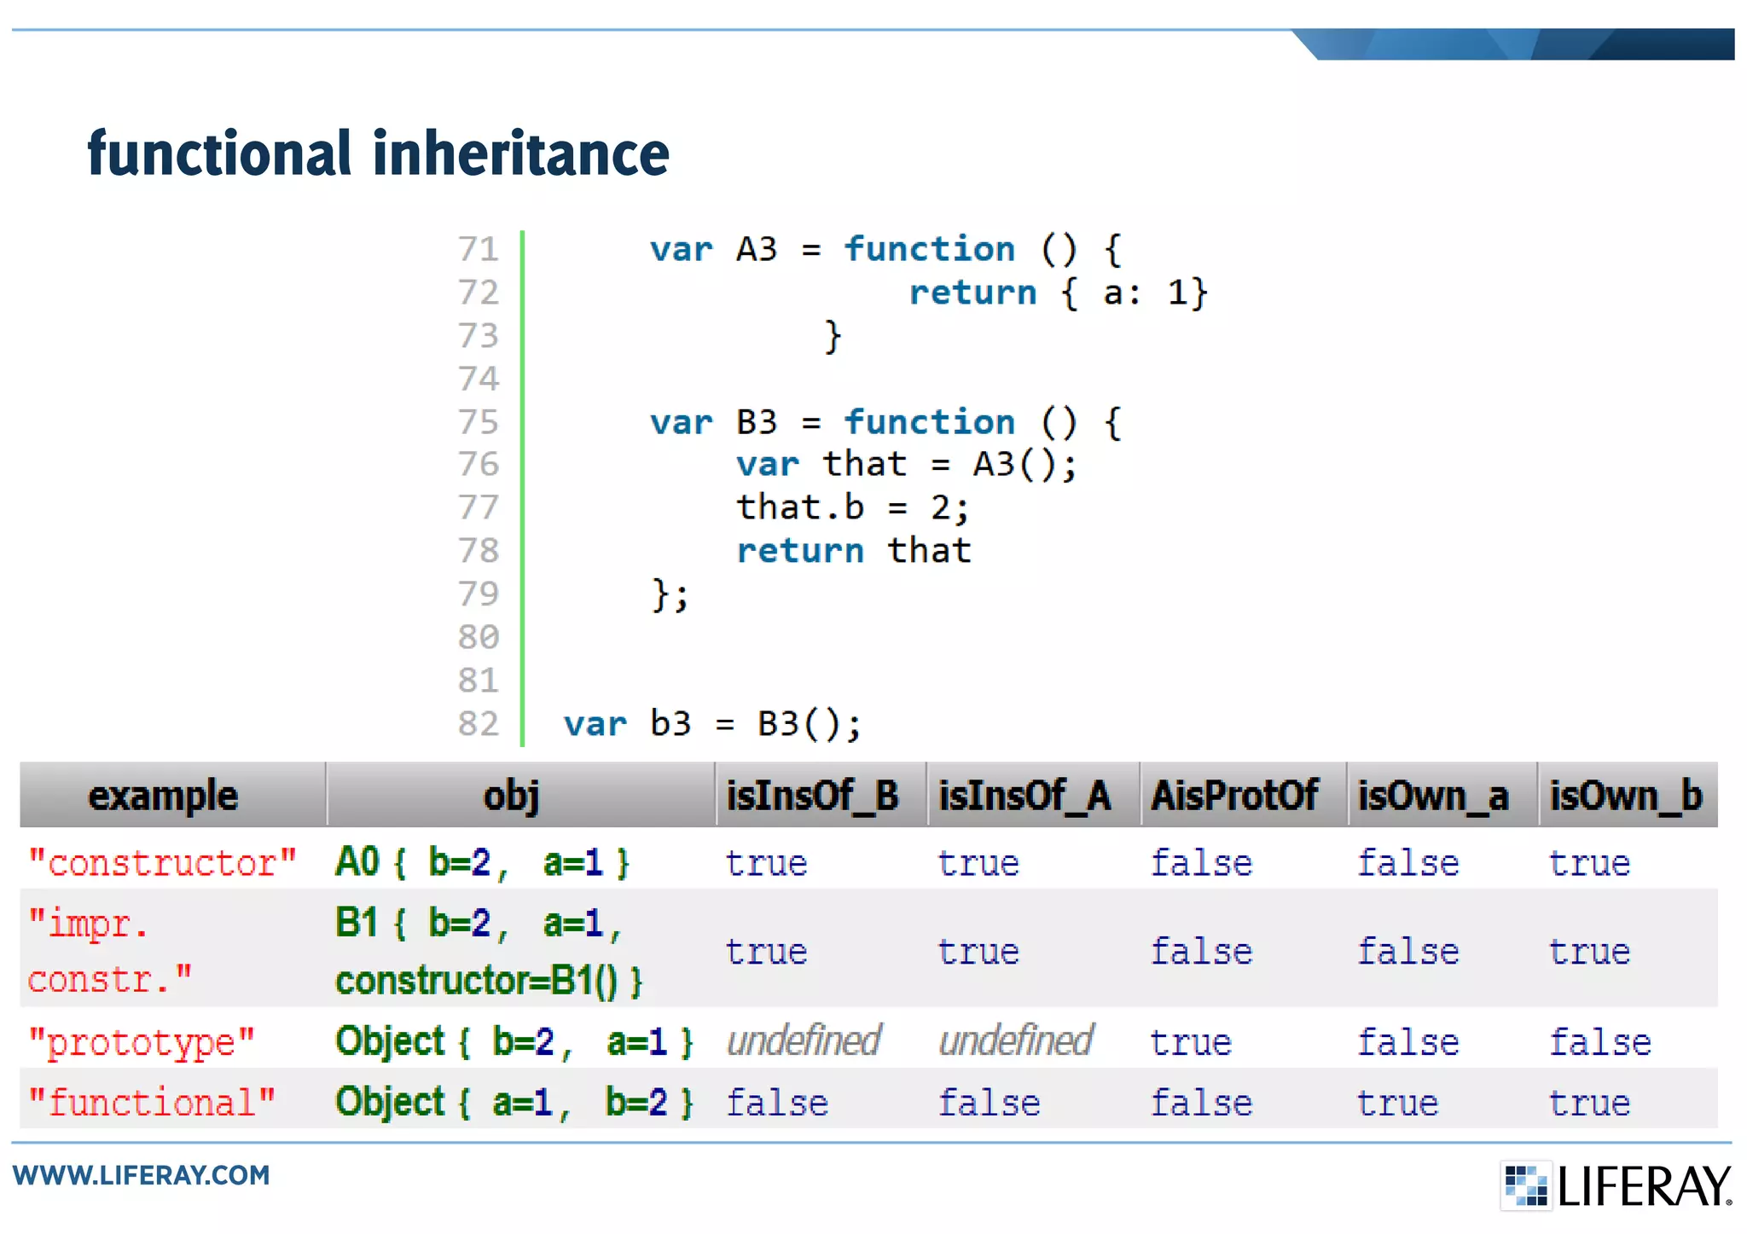Click line number 71 in gutter

(x=478, y=249)
